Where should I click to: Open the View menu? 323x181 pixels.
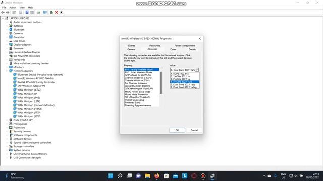click(22, 8)
